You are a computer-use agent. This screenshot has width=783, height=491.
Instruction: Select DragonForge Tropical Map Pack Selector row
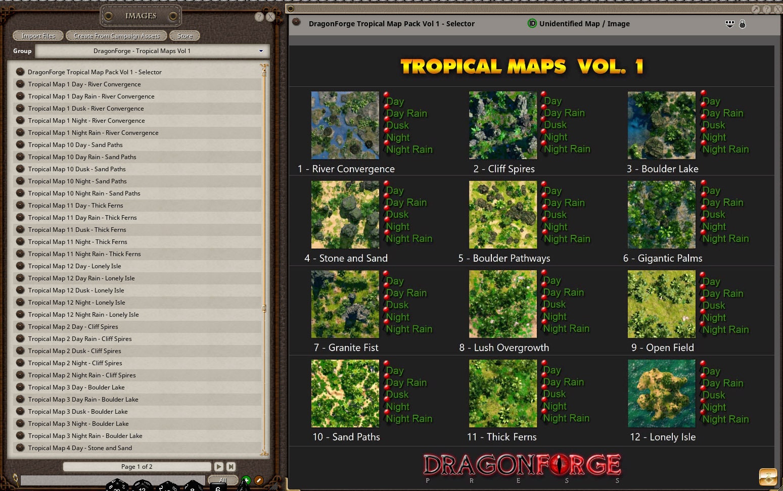tap(137, 72)
